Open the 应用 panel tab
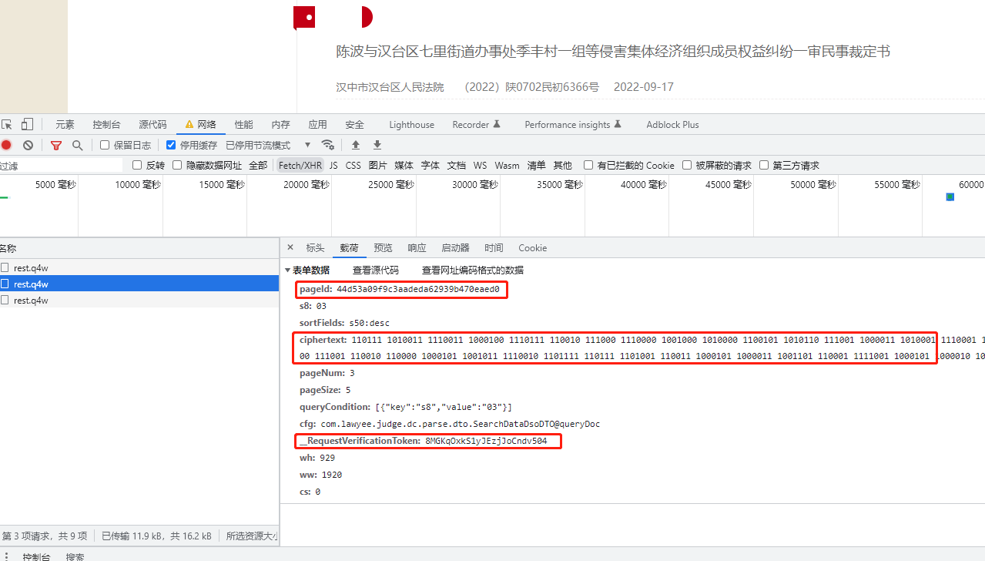The image size is (985, 561). [317, 124]
